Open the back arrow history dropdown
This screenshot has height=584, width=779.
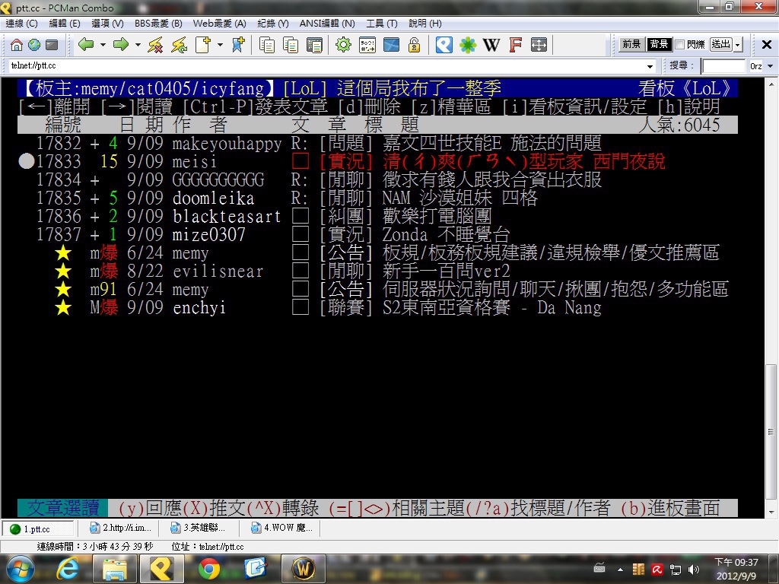click(x=103, y=45)
